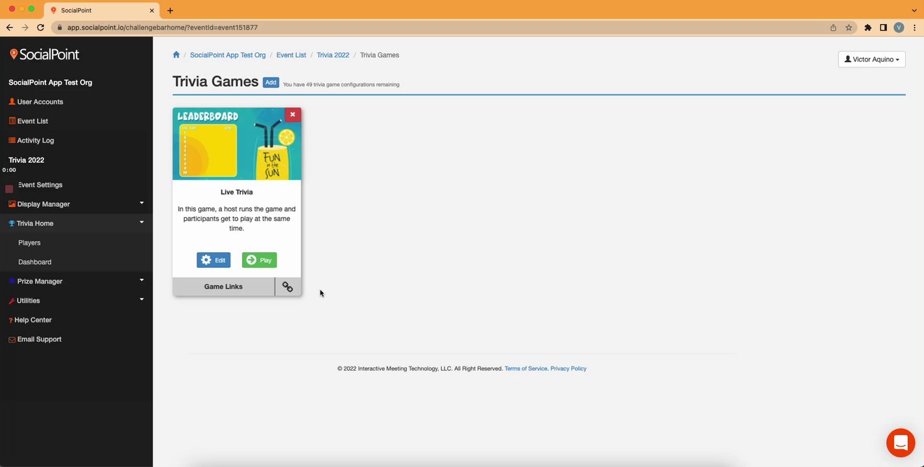
Task: Select Players under Trivia Home
Action: point(29,243)
